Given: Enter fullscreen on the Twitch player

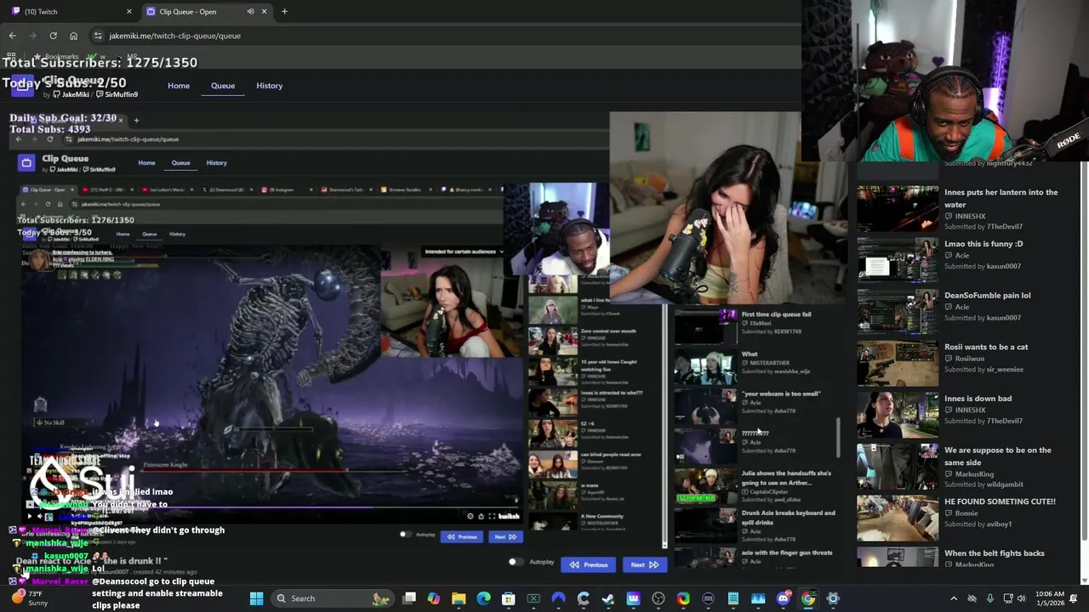Looking at the screenshot, I should click(x=492, y=516).
